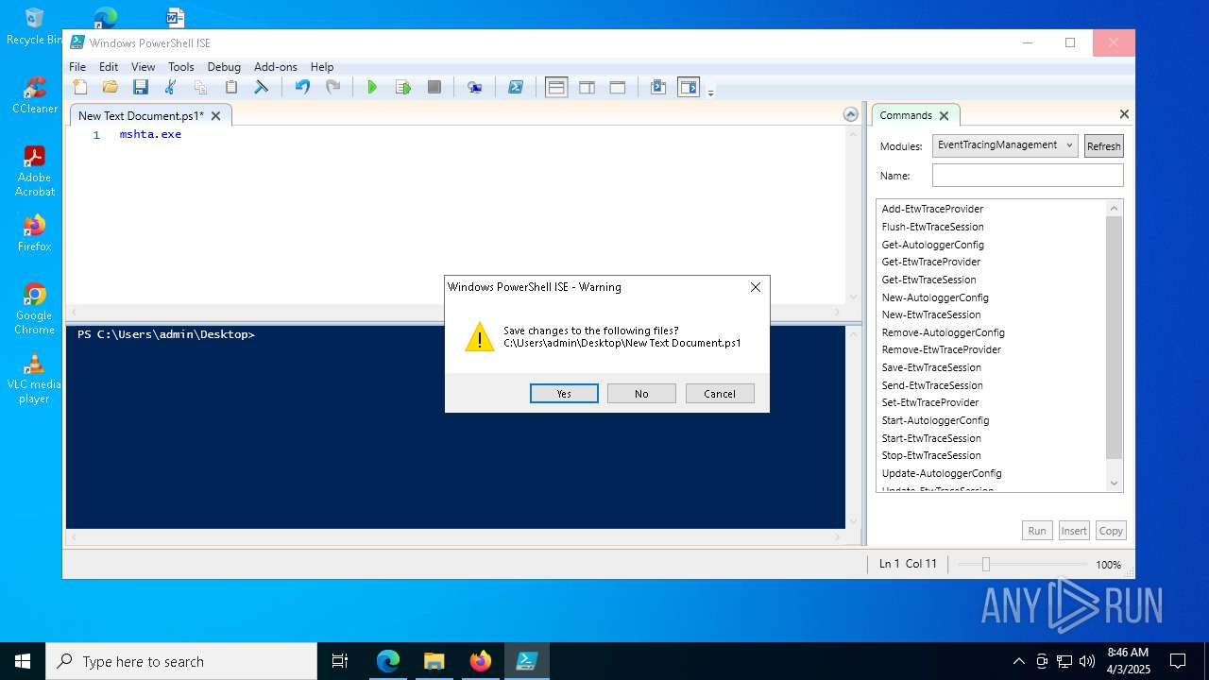Click the Clear Console Pane icon
1209x680 pixels.
262,87
